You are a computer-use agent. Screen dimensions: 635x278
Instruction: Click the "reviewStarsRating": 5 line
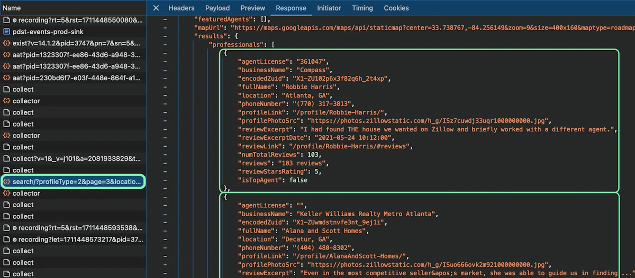tap(279, 171)
